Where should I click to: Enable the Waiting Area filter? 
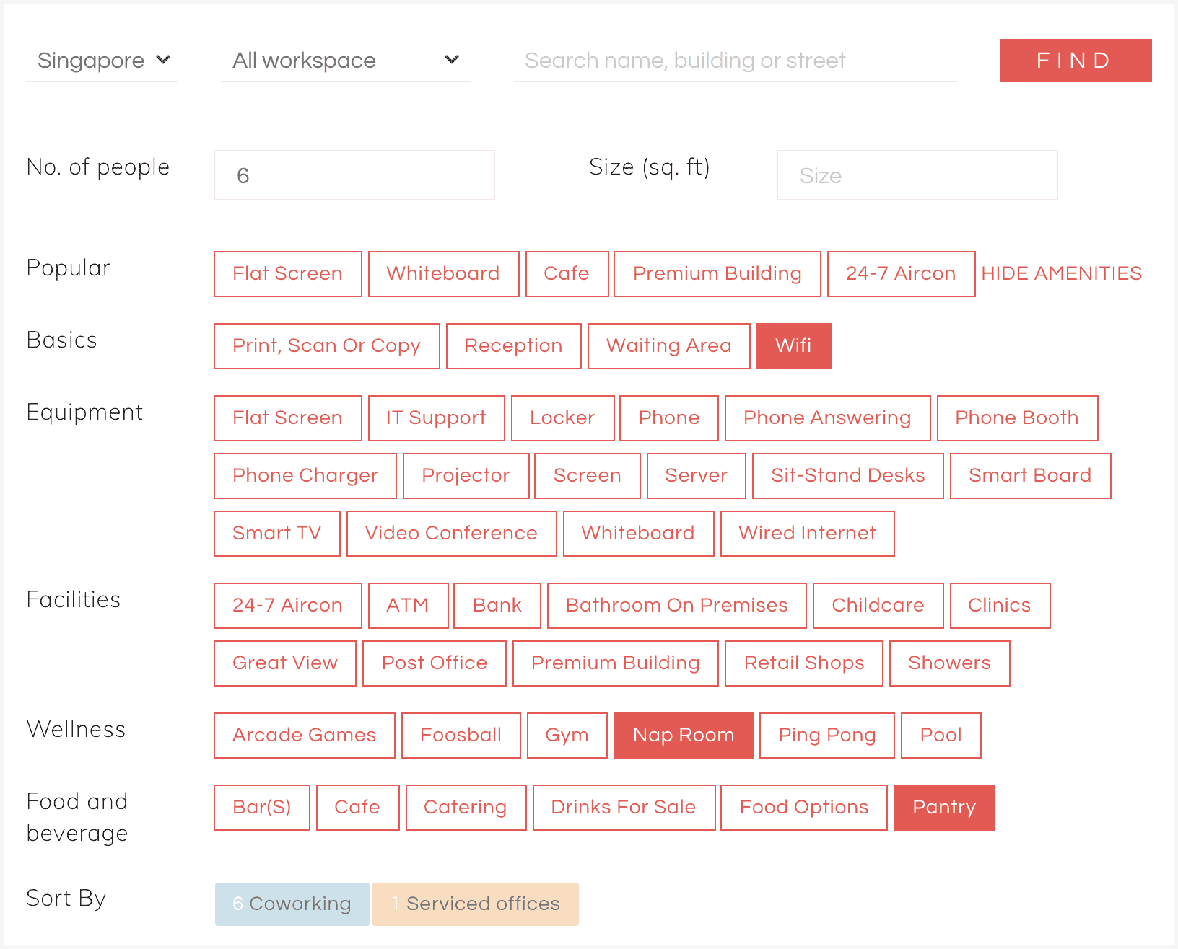[x=669, y=346]
